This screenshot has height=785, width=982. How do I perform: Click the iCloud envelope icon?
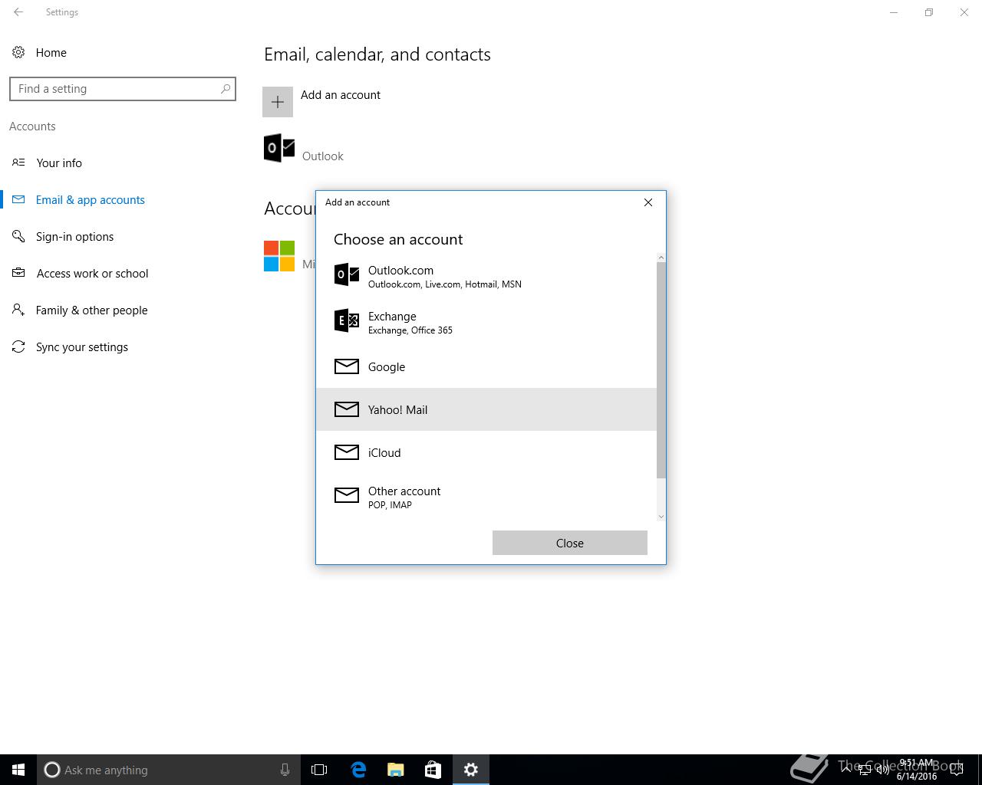[347, 452]
